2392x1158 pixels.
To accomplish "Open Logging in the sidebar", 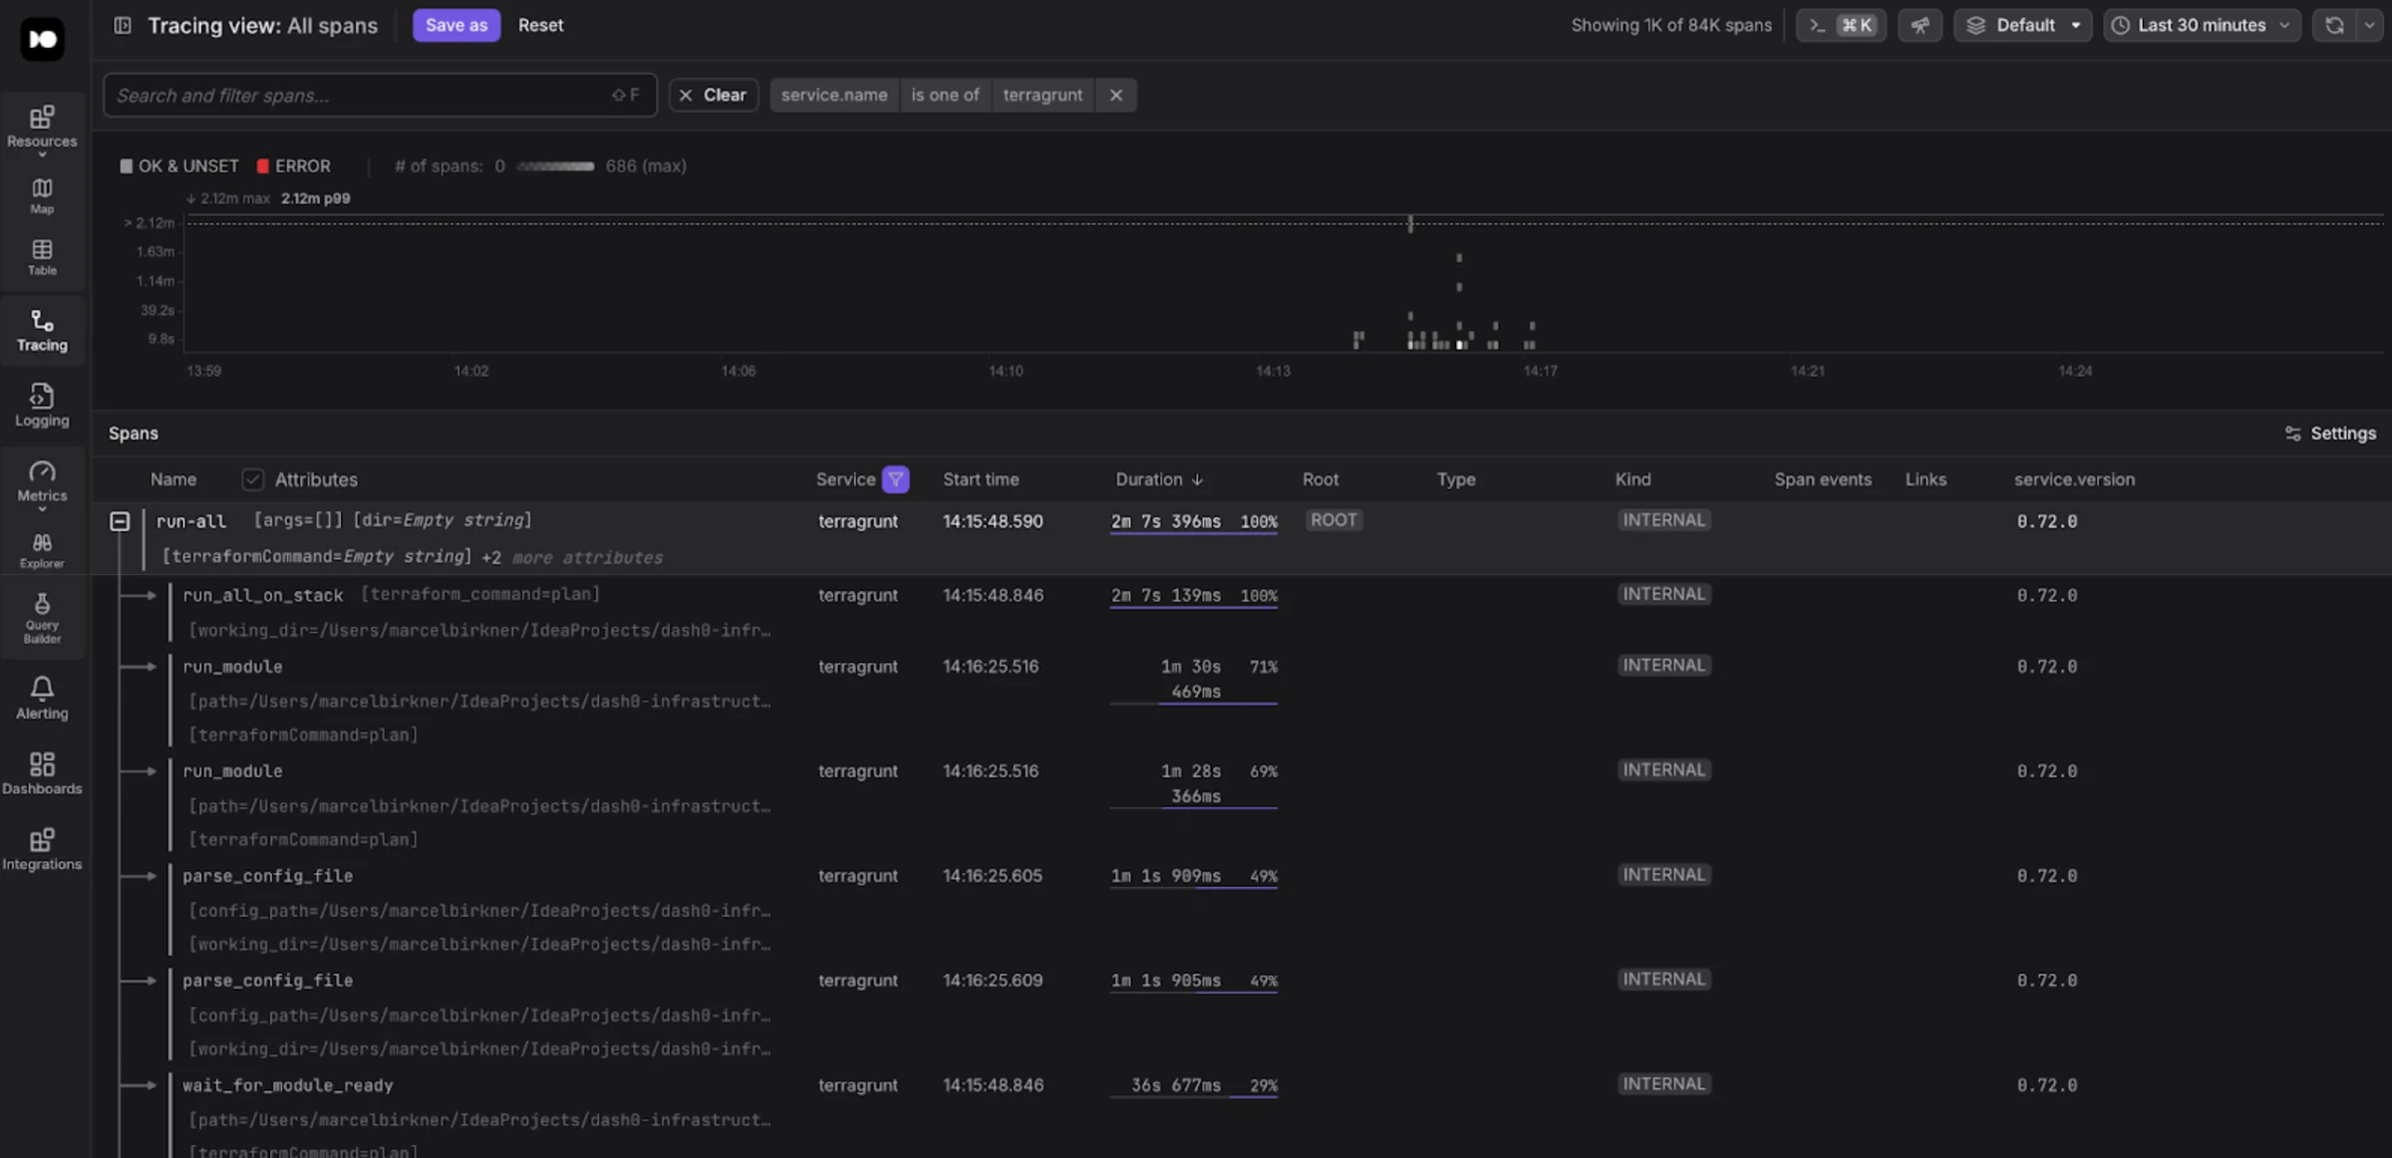I will coord(42,406).
